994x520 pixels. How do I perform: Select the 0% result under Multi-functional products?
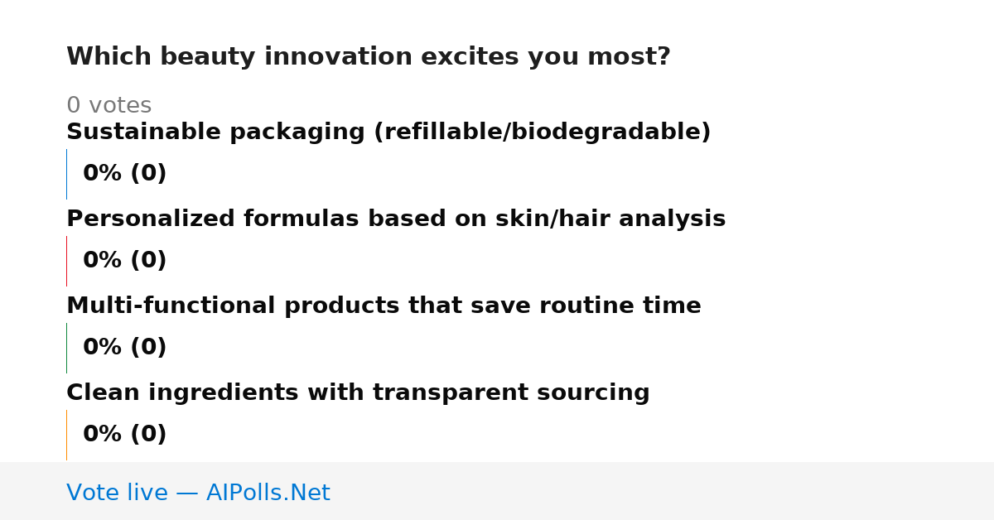pyautogui.click(x=125, y=348)
